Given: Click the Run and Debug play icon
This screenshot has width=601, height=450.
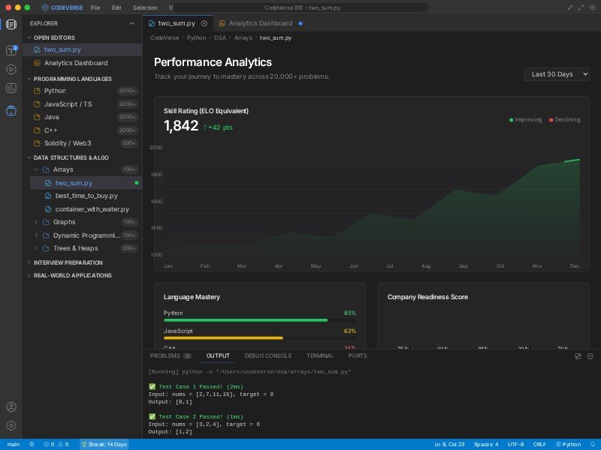Looking at the screenshot, I should coord(11,69).
